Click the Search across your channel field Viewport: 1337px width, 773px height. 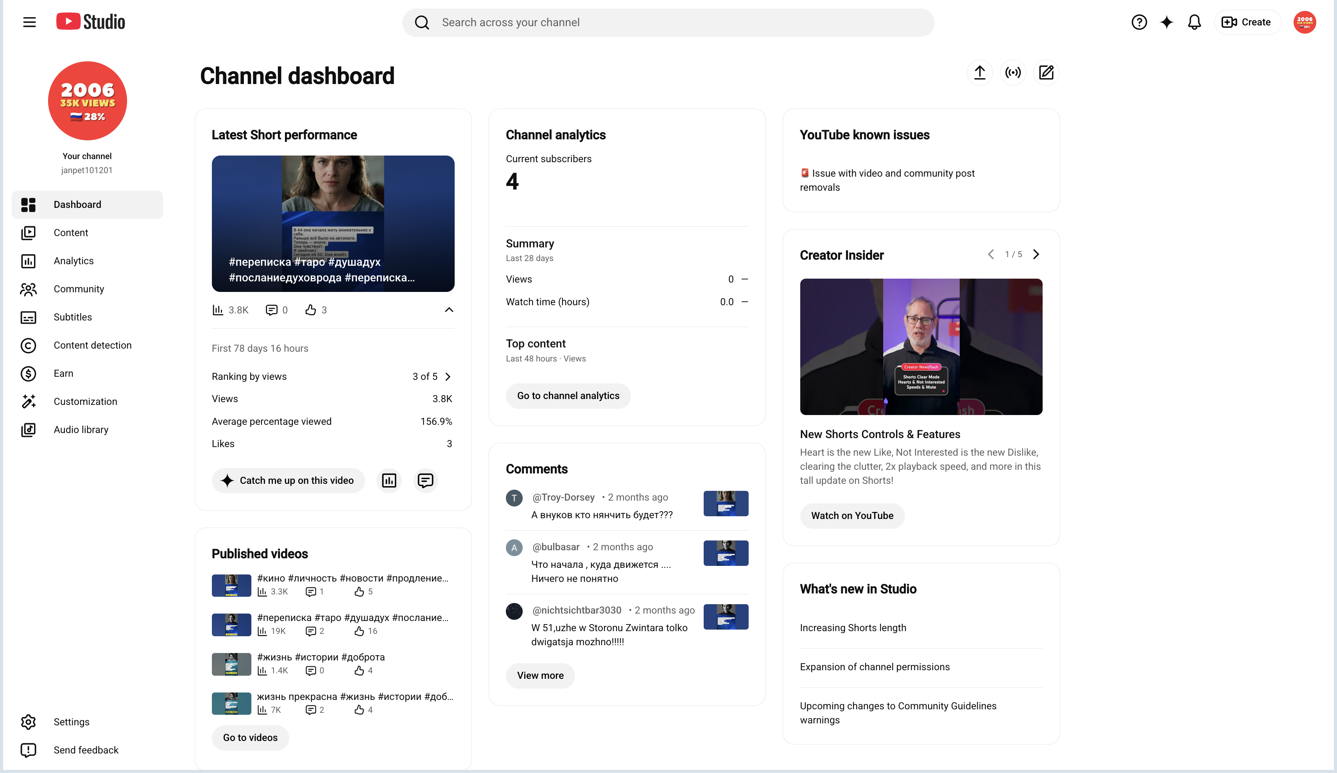pyautogui.click(x=668, y=22)
